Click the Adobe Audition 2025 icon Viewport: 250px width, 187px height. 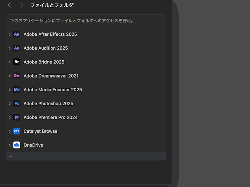coord(17,48)
